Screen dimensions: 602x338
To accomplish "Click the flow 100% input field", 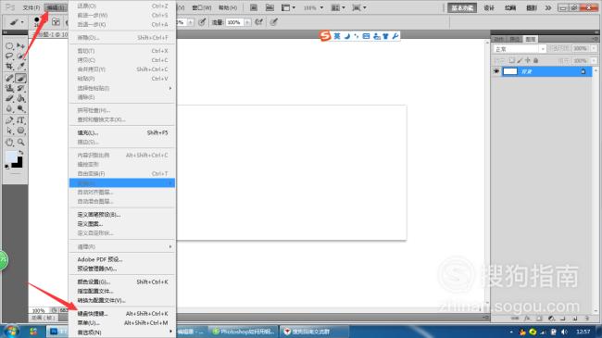I will (234, 22).
